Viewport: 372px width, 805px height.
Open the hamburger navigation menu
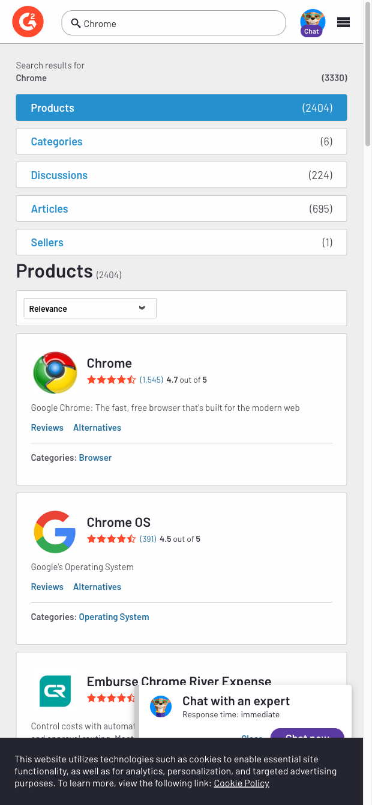[343, 22]
